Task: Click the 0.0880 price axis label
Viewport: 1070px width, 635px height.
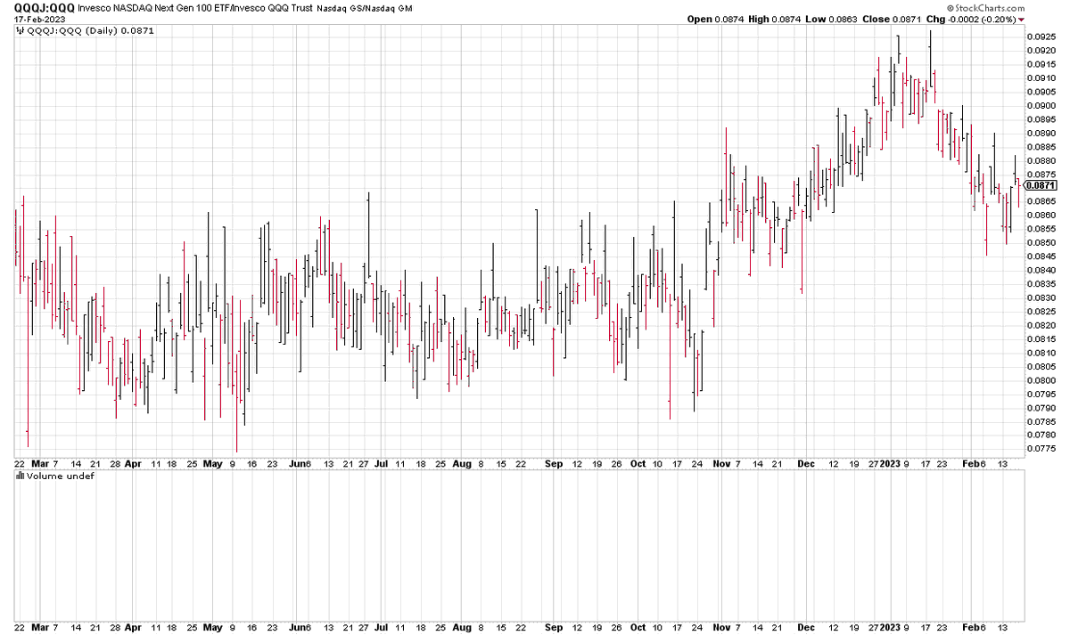Action: pyautogui.click(x=1041, y=160)
